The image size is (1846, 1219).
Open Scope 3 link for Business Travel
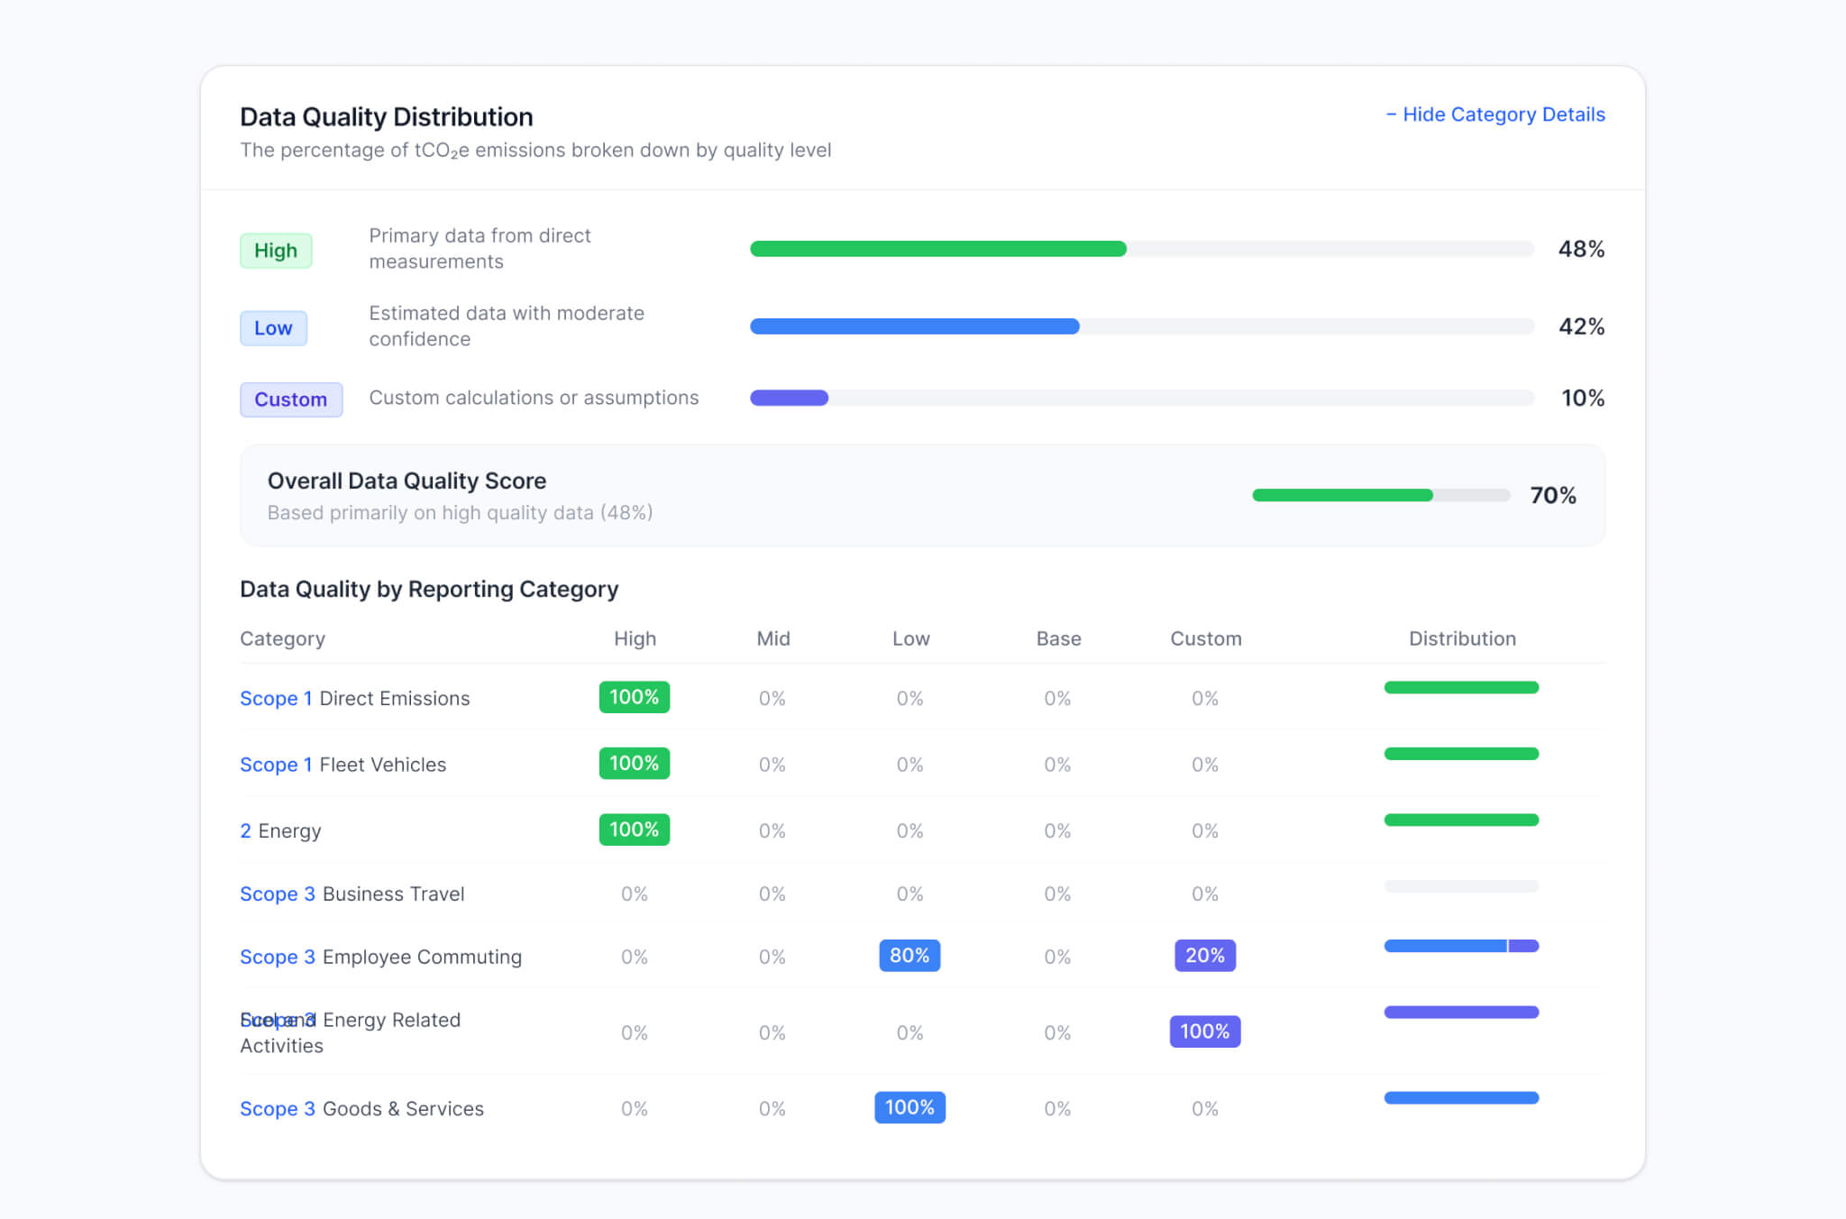tap(278, 894)
